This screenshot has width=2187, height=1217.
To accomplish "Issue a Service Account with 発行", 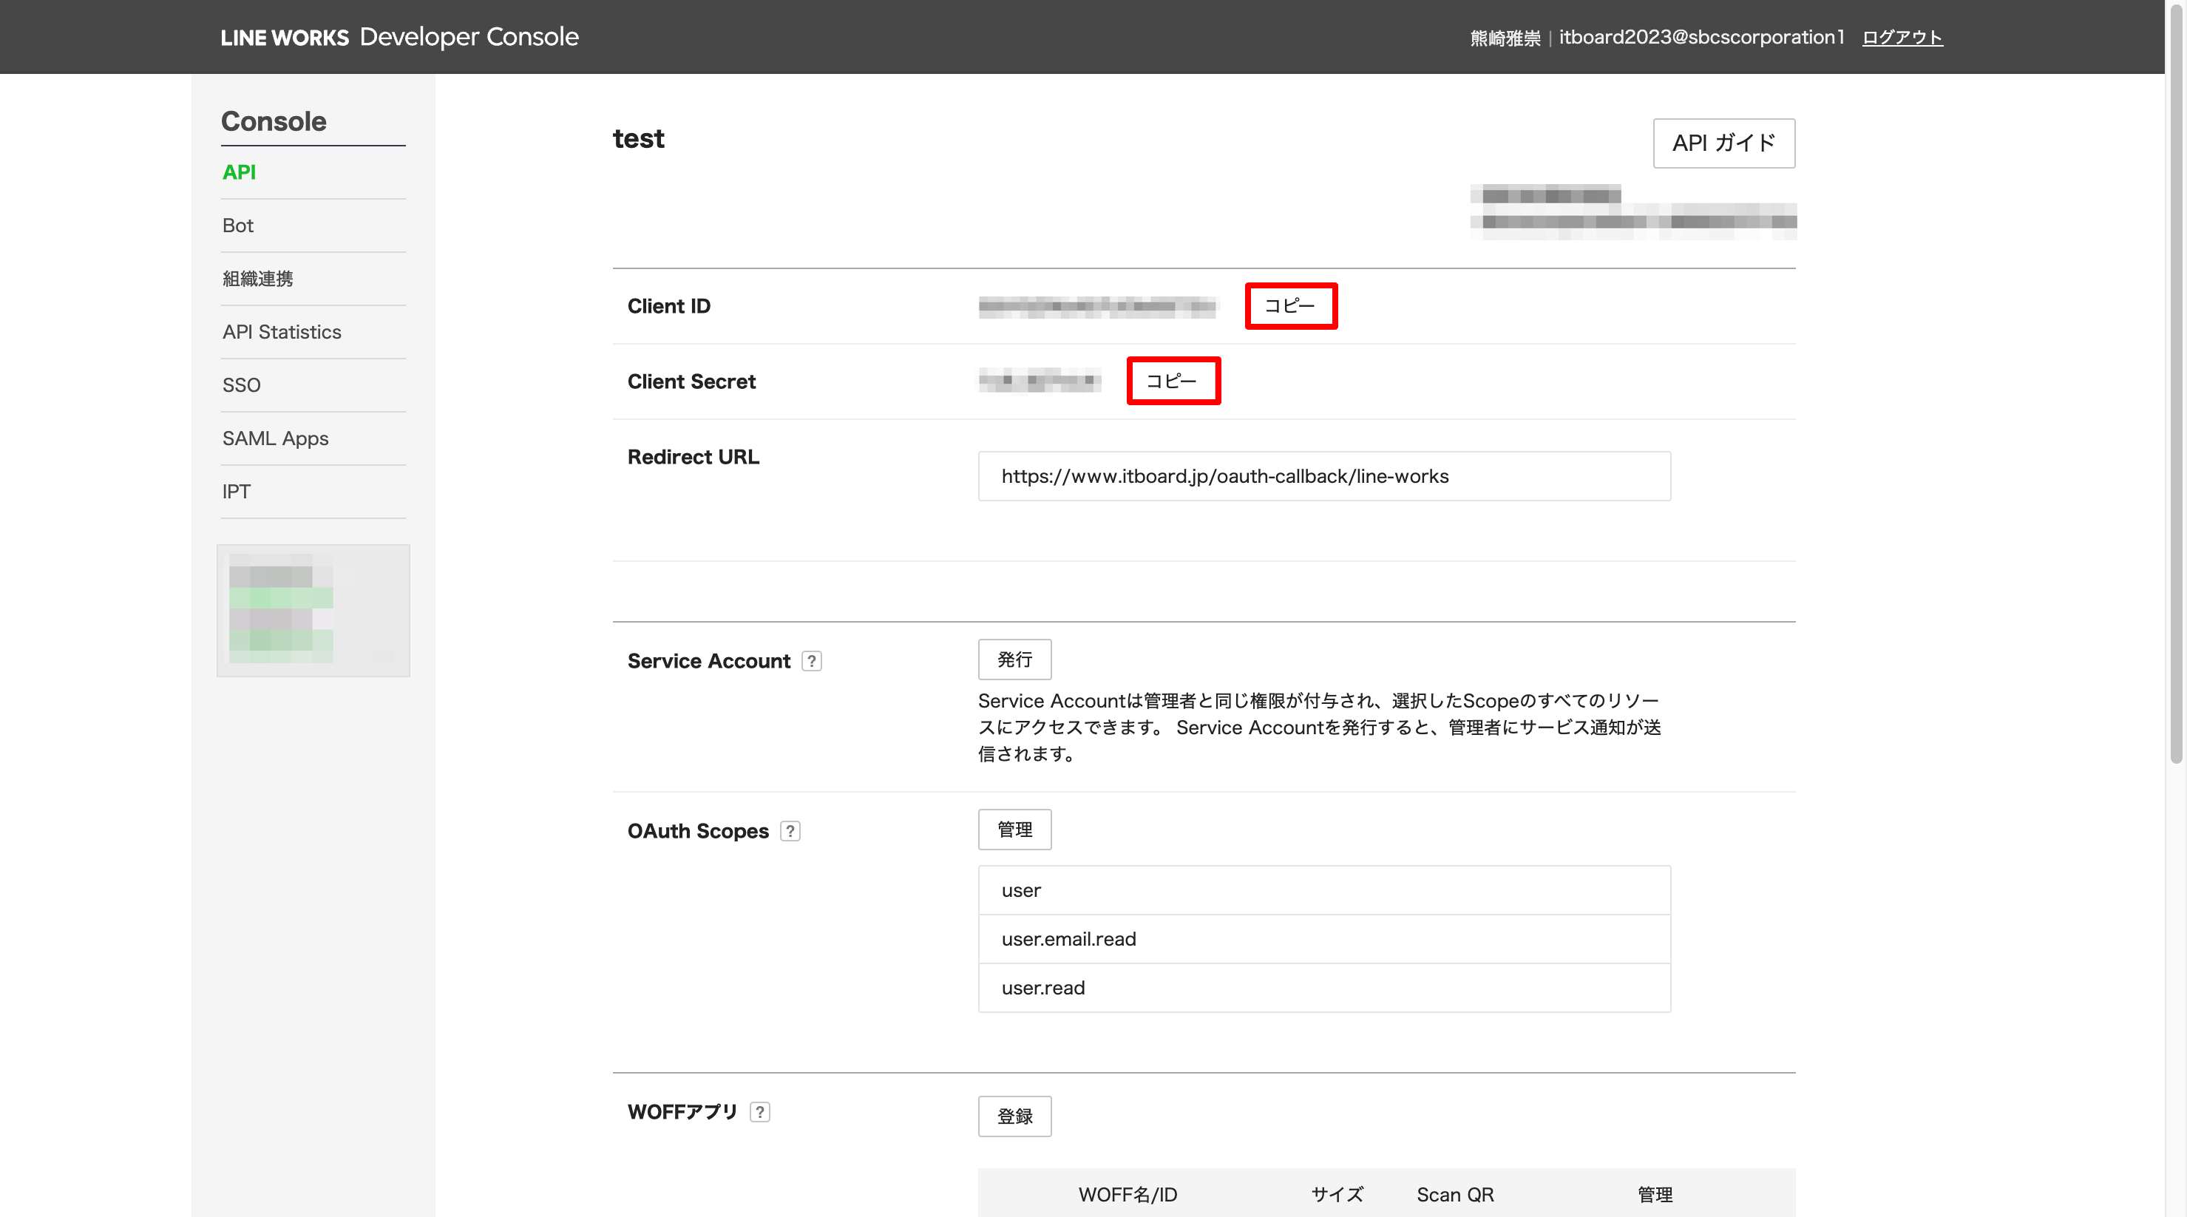I will pos(1014,659).
